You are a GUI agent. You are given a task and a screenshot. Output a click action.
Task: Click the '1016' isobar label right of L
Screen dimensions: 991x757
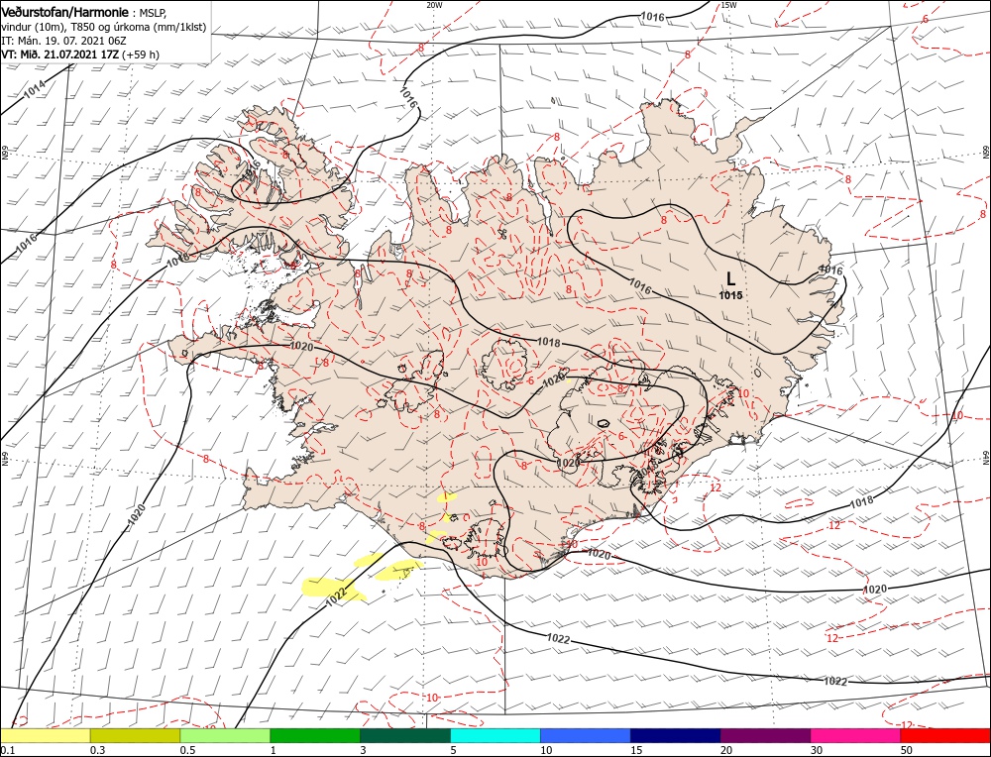pos(830,270)
